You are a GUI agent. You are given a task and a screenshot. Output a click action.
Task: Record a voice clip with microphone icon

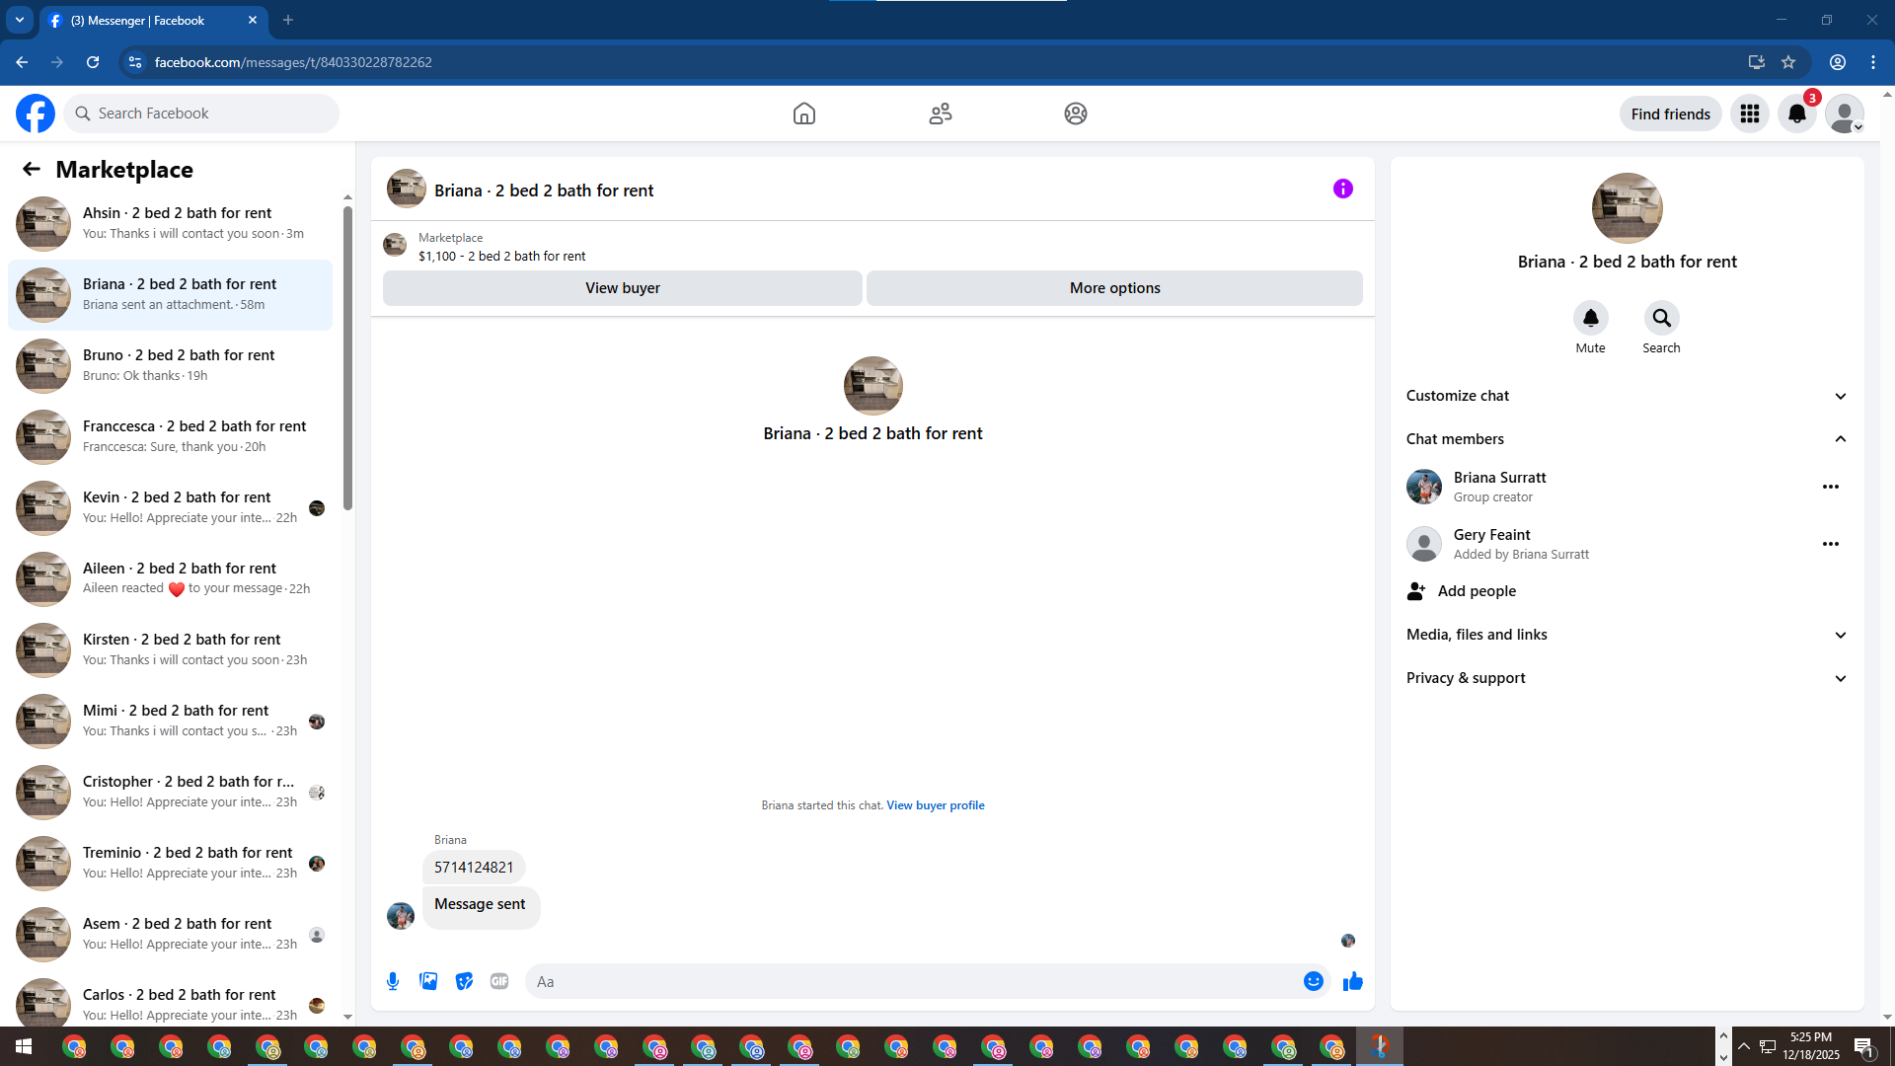393,981
